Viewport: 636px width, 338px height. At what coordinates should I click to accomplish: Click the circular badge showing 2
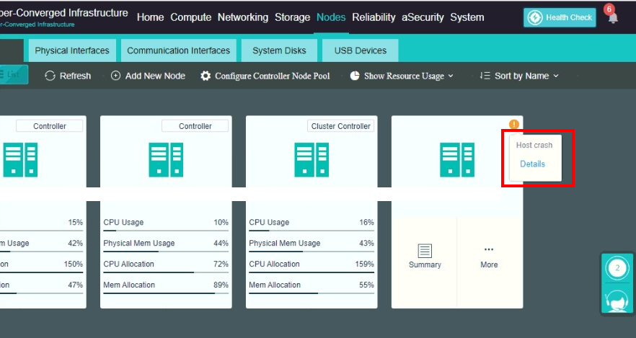point(617,269)
